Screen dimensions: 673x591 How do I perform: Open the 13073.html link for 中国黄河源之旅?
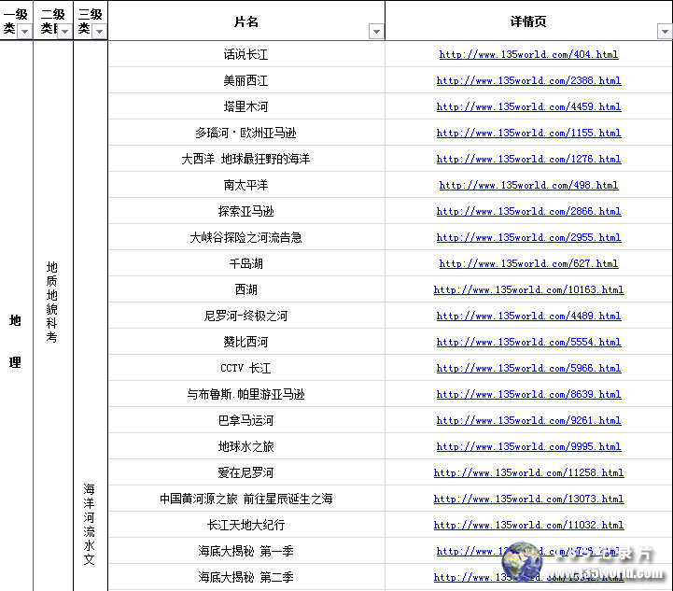(x=528, y=500)
